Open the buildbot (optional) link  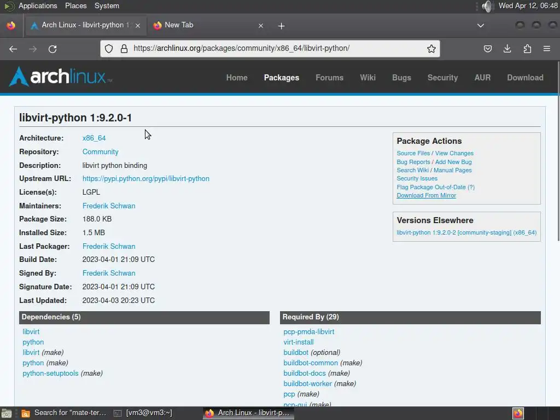pos(296,353)
